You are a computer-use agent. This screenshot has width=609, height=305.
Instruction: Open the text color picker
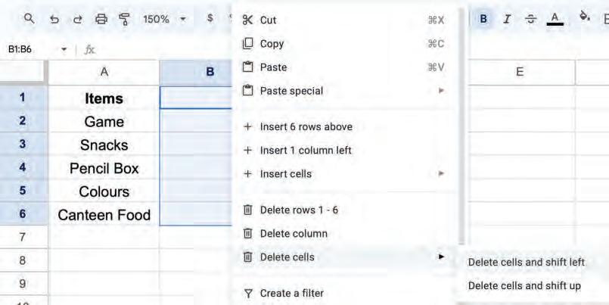tap(555, 18)
